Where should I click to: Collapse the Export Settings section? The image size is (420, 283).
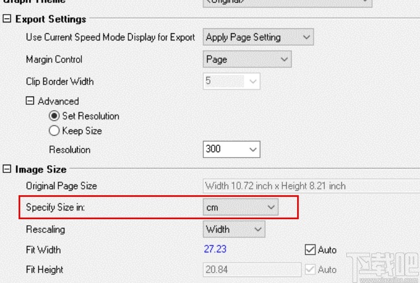(x=7, y=19)
